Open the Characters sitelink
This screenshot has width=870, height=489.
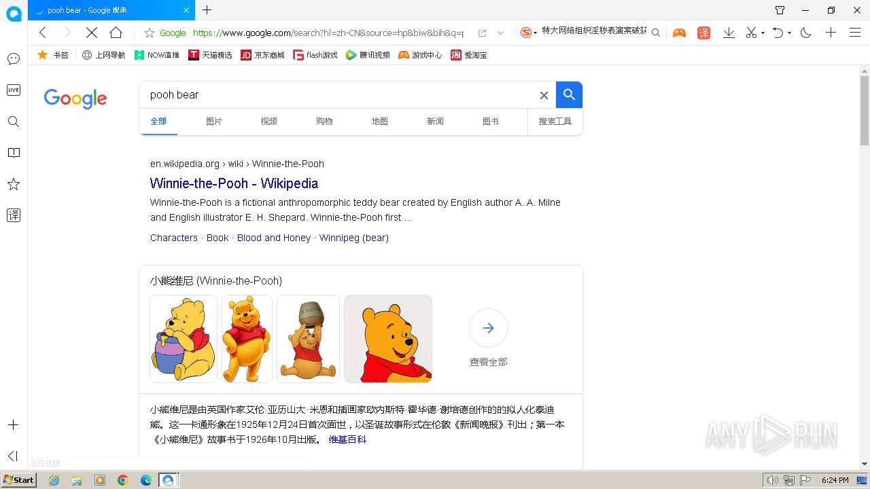coord(174,238)
